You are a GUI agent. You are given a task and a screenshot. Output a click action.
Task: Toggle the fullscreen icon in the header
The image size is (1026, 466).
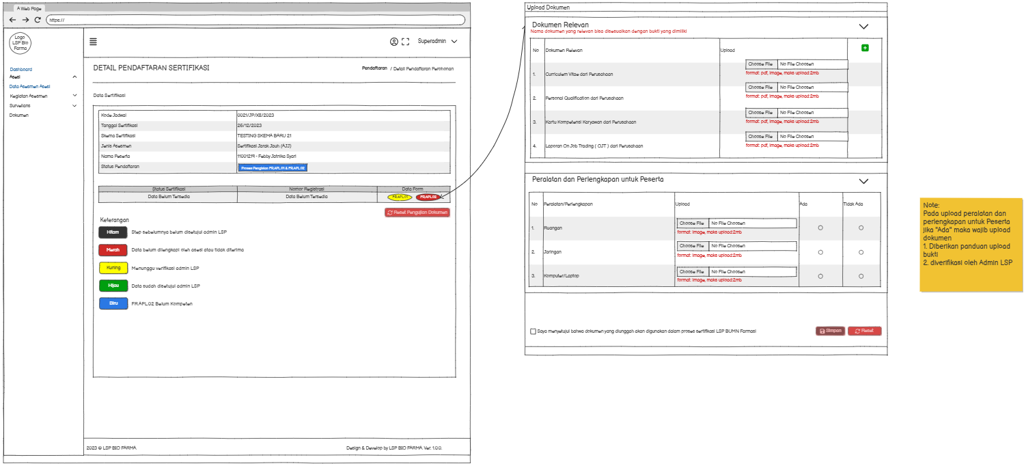pyautogui.click(x=405, y=42)
